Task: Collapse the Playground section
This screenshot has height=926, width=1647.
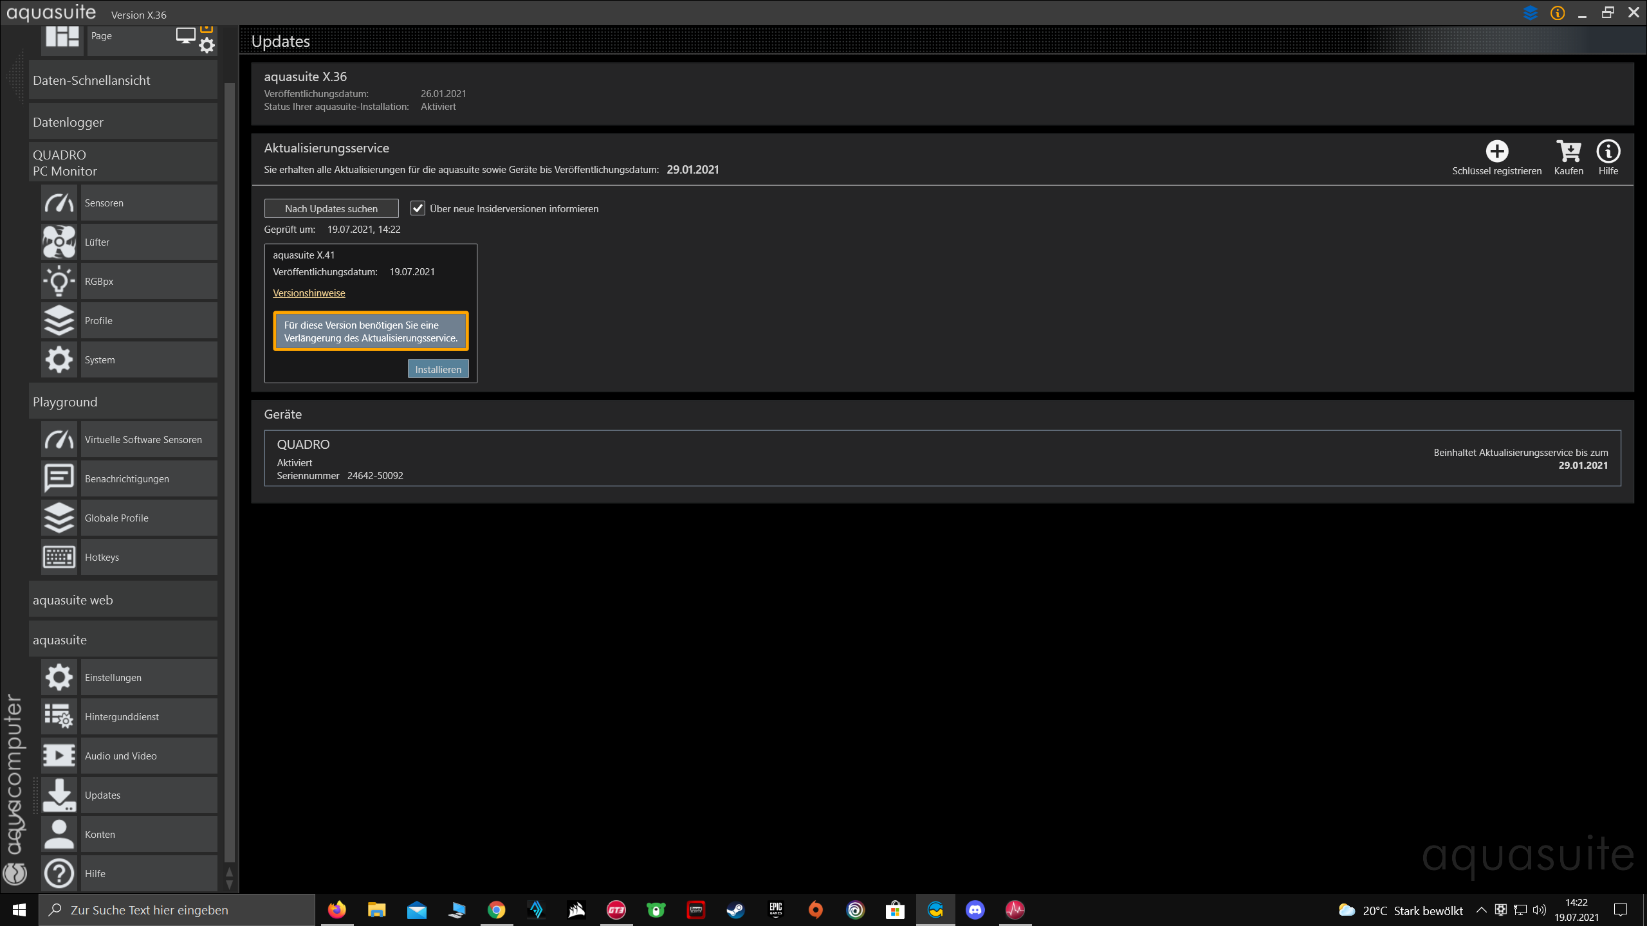Action: 122,402
